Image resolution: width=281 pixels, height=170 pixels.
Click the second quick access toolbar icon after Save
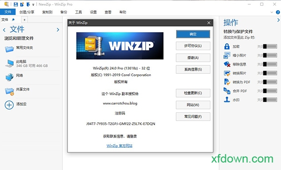22,4
